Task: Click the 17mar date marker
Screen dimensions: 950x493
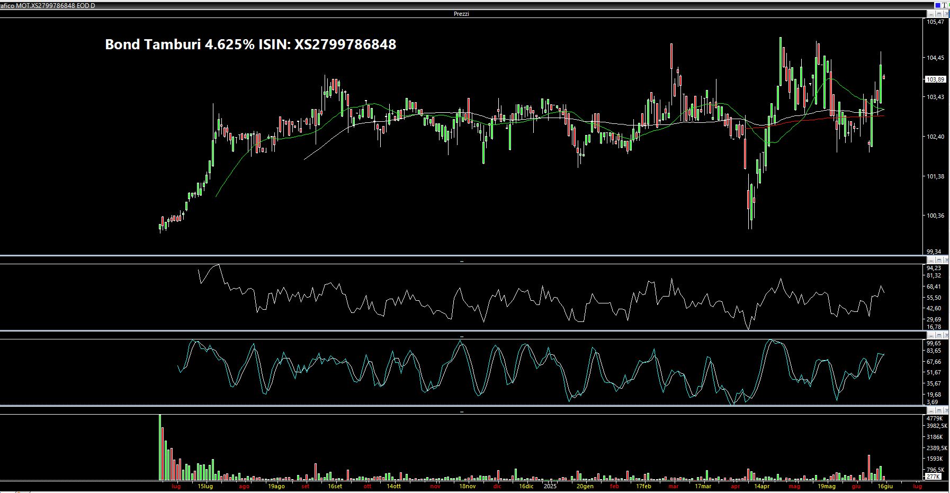Action: pos(703,486)
